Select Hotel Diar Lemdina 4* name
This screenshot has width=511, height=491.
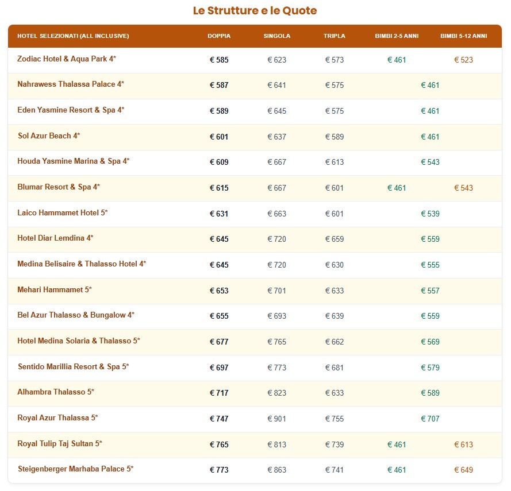pos(55,238)
